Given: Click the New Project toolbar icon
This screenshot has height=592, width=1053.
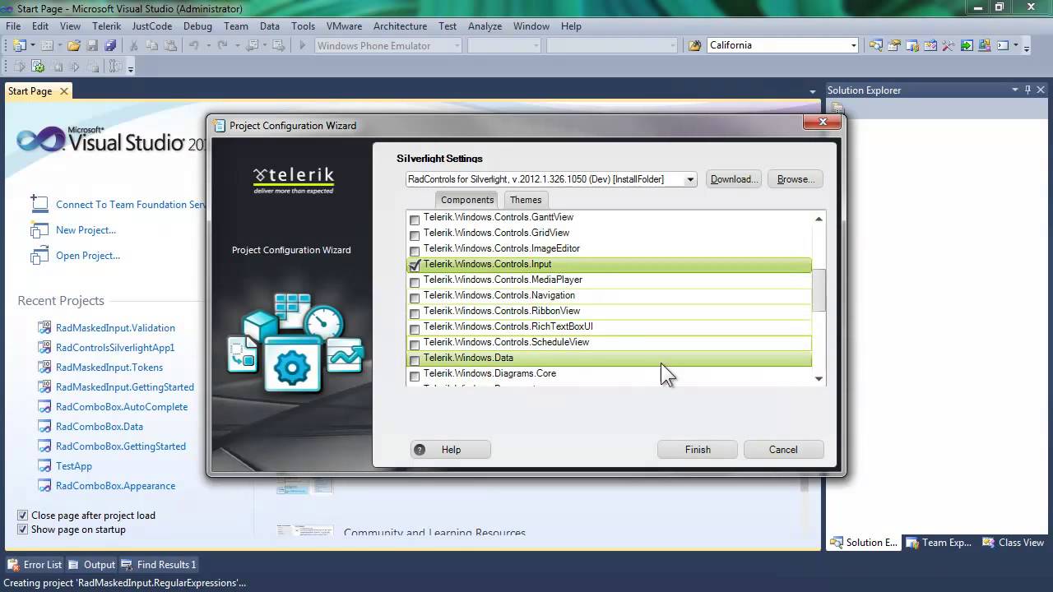Looking at the screenshot, I should [19, 46].
